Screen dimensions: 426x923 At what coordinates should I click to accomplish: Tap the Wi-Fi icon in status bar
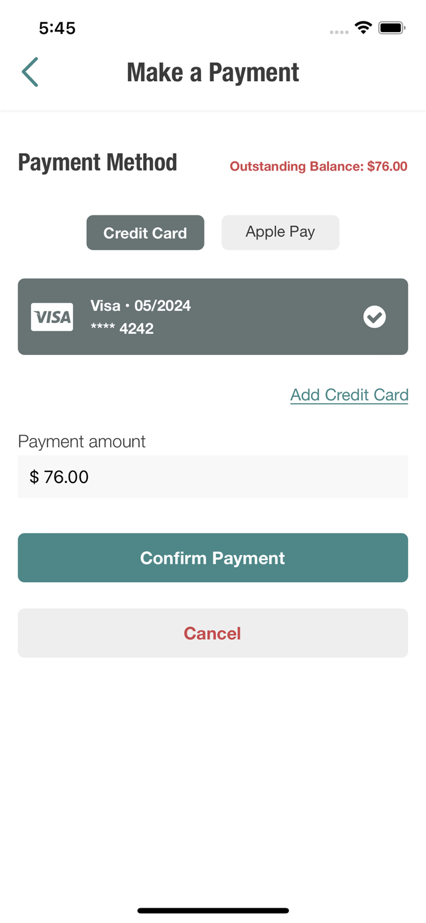click(362, 27)
